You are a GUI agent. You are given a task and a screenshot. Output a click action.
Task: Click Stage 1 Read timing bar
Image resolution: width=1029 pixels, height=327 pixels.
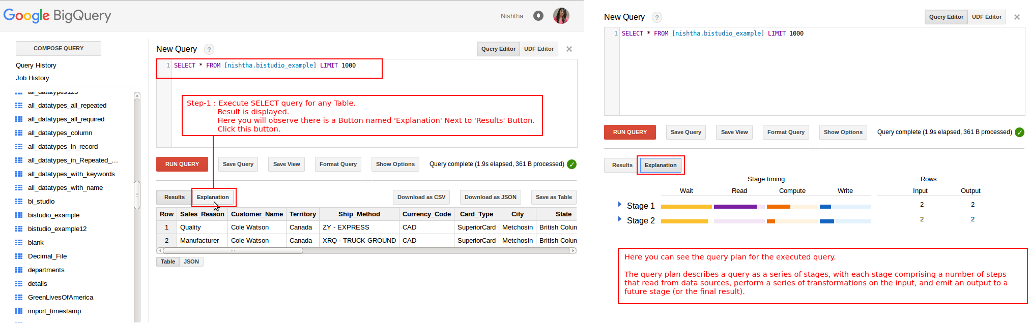739,207
